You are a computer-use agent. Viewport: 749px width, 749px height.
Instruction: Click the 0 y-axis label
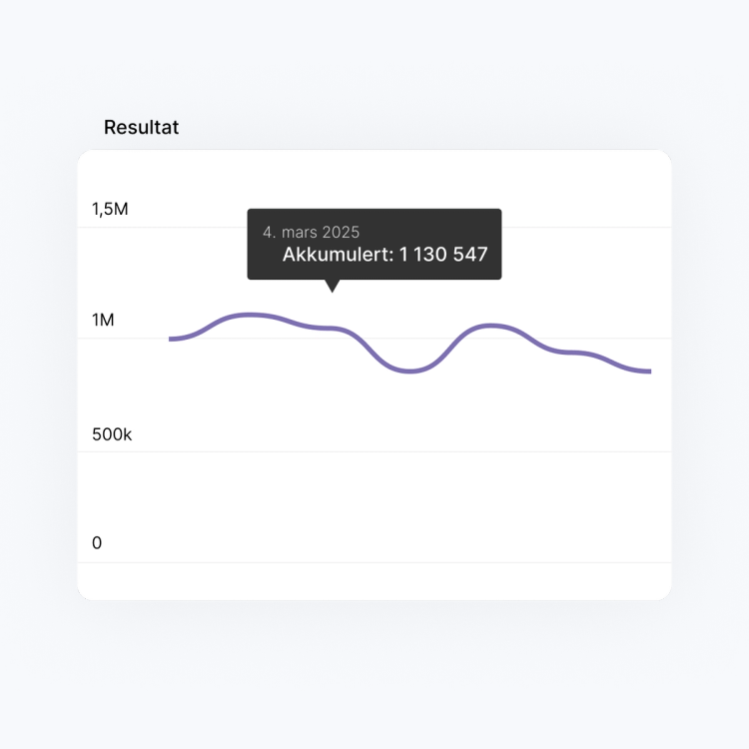(x=97, y=543)
